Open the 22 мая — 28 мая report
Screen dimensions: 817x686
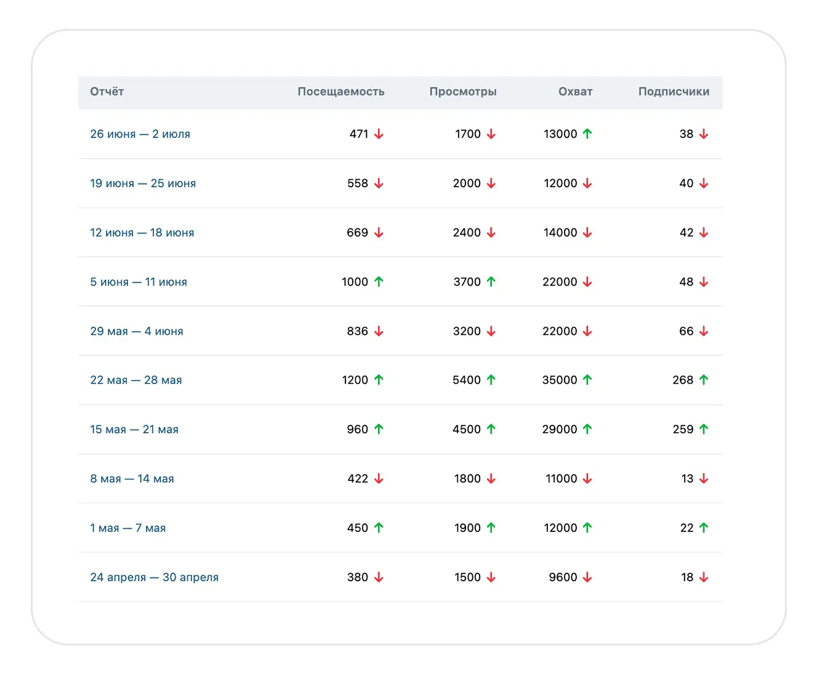click(136, 381)
